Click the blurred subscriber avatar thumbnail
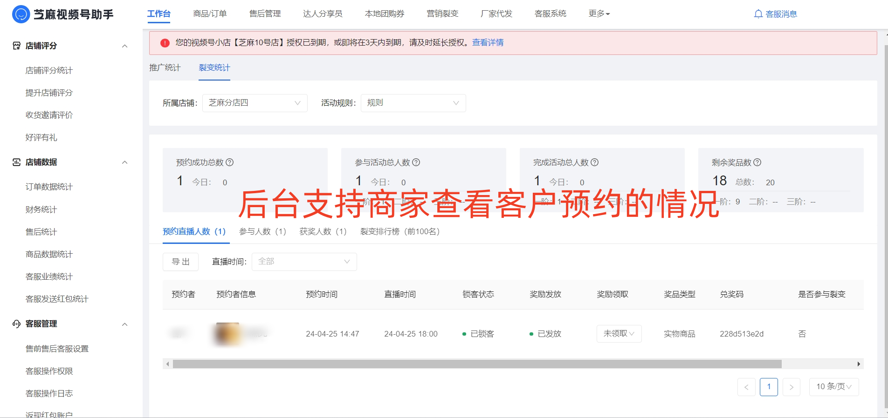 click(227, 334)
